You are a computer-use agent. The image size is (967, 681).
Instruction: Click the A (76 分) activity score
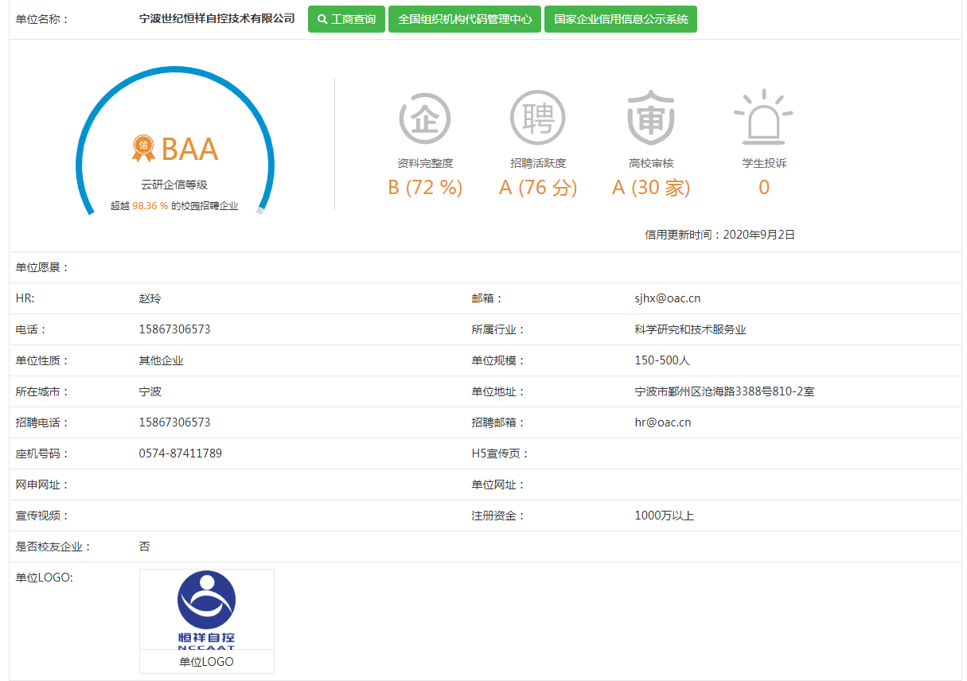pos(538,188)
